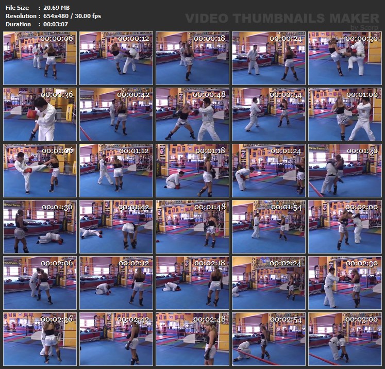The image size is (385, 369).
Task: Click the frame marked 00:02:24
Action: click(269, 283)
